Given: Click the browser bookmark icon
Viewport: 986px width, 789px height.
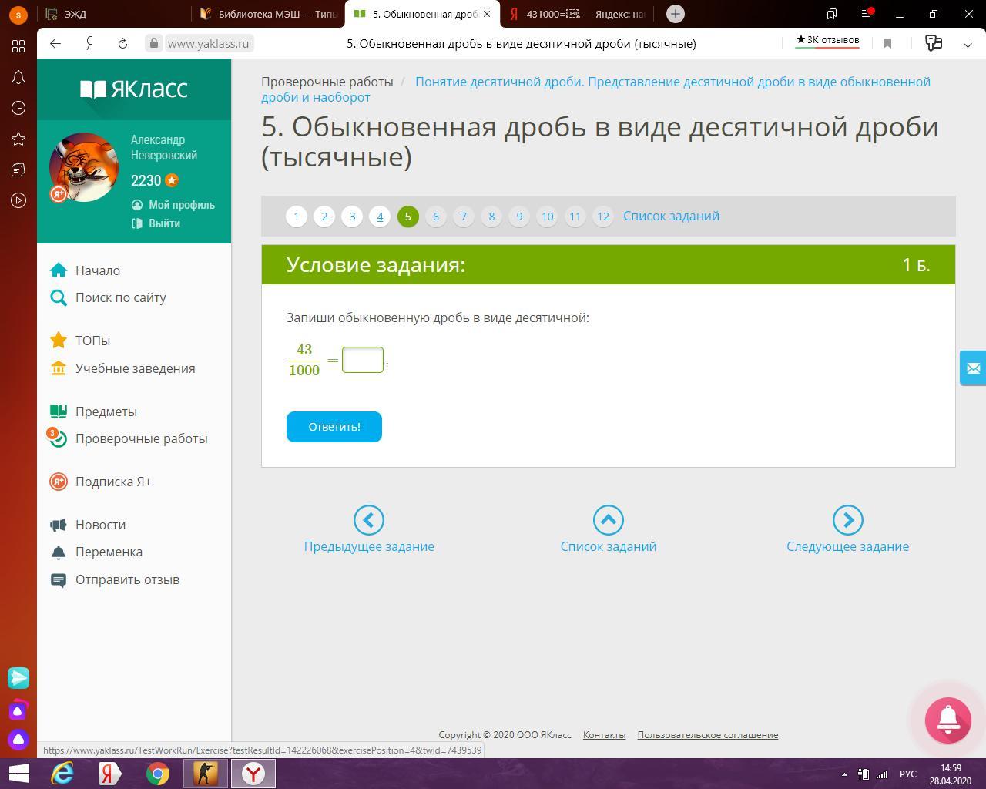Looking at the screenshot, I should [x=887, y=44].
